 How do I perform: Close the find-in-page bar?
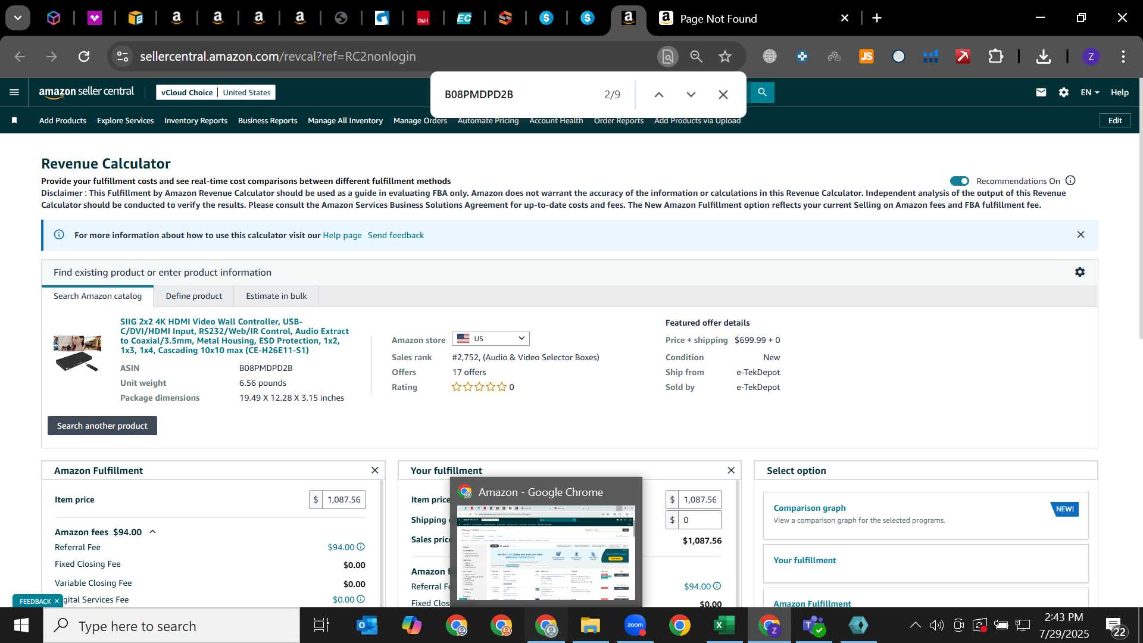click(x=723, y=95)
